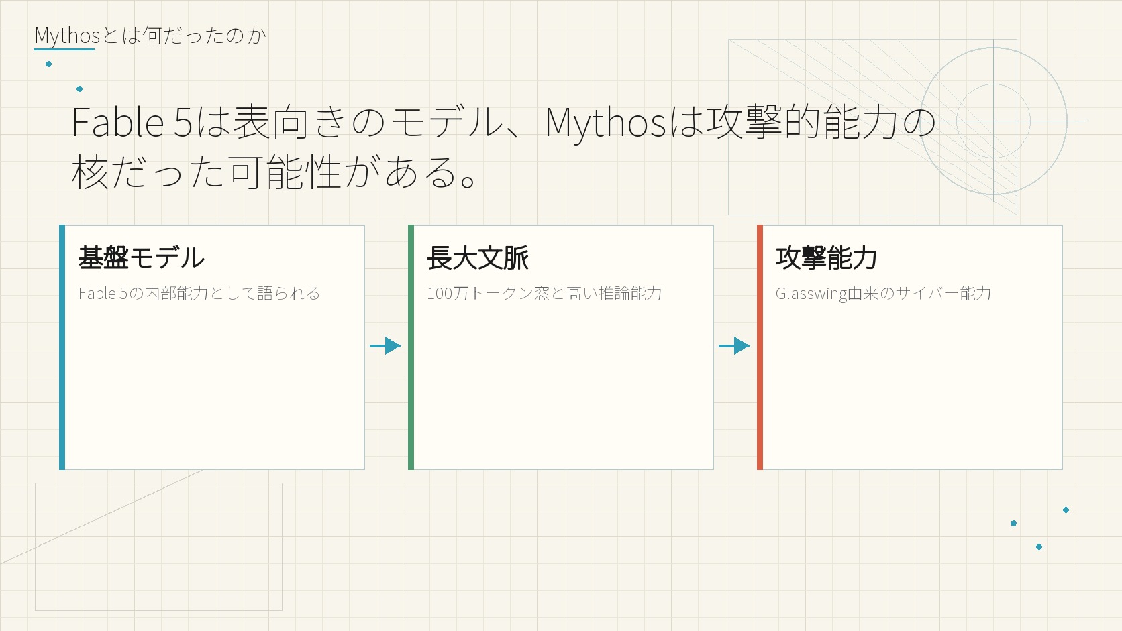Click the text 'Fable 5の内部能力として語られる'

click(x=199, y=294)
